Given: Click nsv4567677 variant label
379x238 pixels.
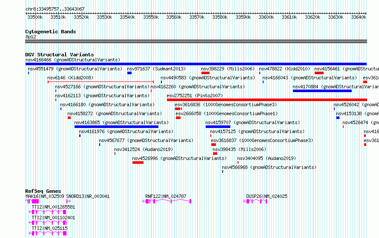Looking at the screenshot, I should point(146,140).
